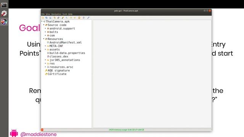
Task: Select the android.support package label
Action: [62, 29]
